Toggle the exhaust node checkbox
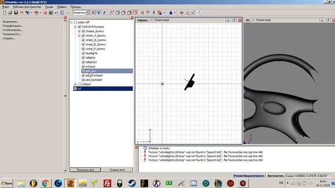This screenshot has height=188, width=335. pyautogui.click(x=83, y=66)
